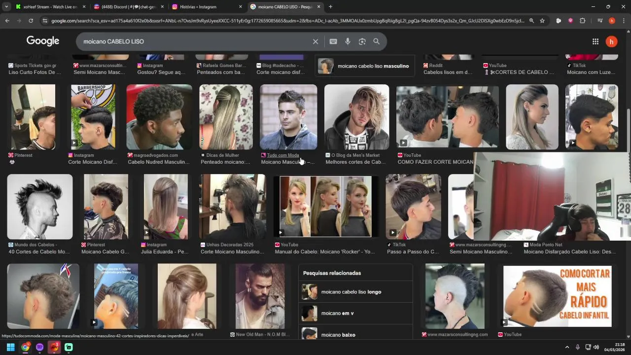Open the taskbar volume control
The image size is (631, 355).
click(596, 347)
